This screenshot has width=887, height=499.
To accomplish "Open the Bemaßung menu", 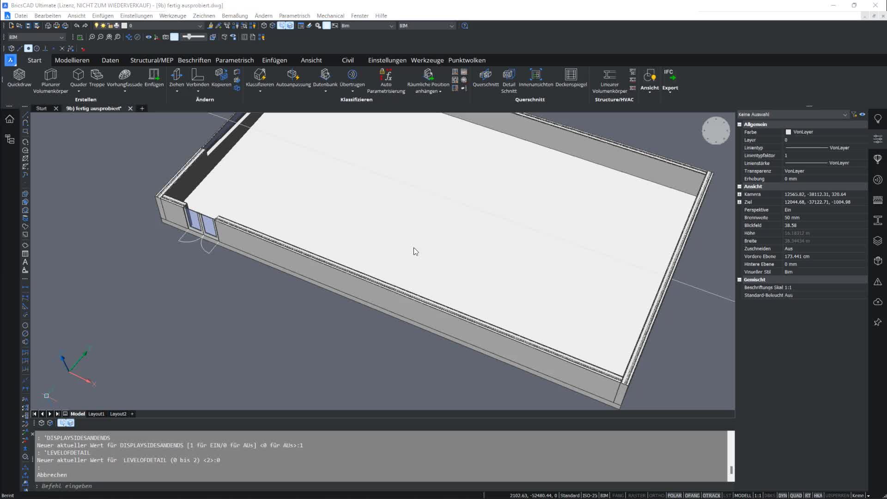I will pos(235,16).
